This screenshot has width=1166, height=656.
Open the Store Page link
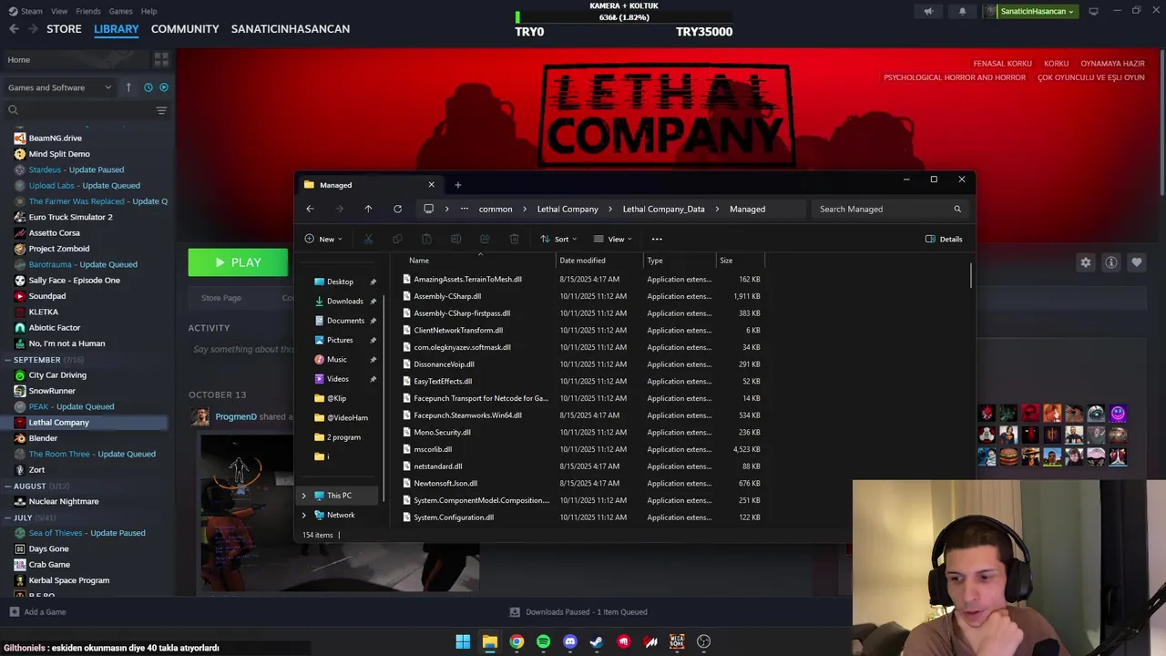[220, 298]
